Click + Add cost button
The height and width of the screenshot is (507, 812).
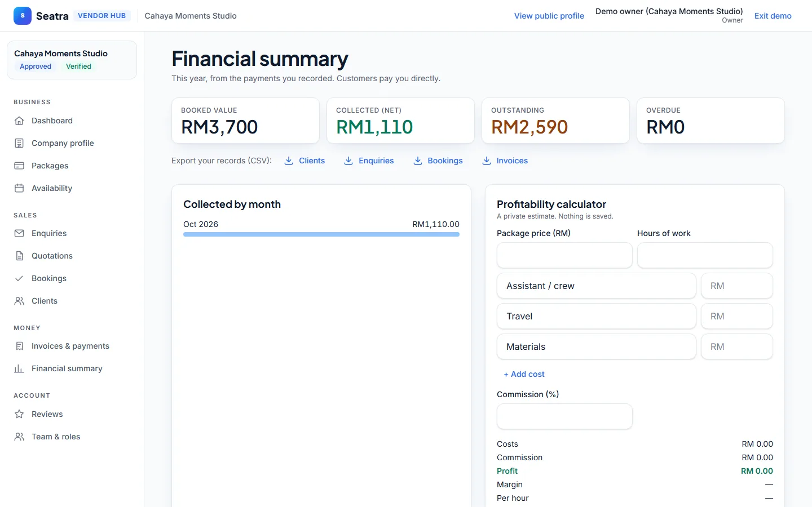coord(524,374)
